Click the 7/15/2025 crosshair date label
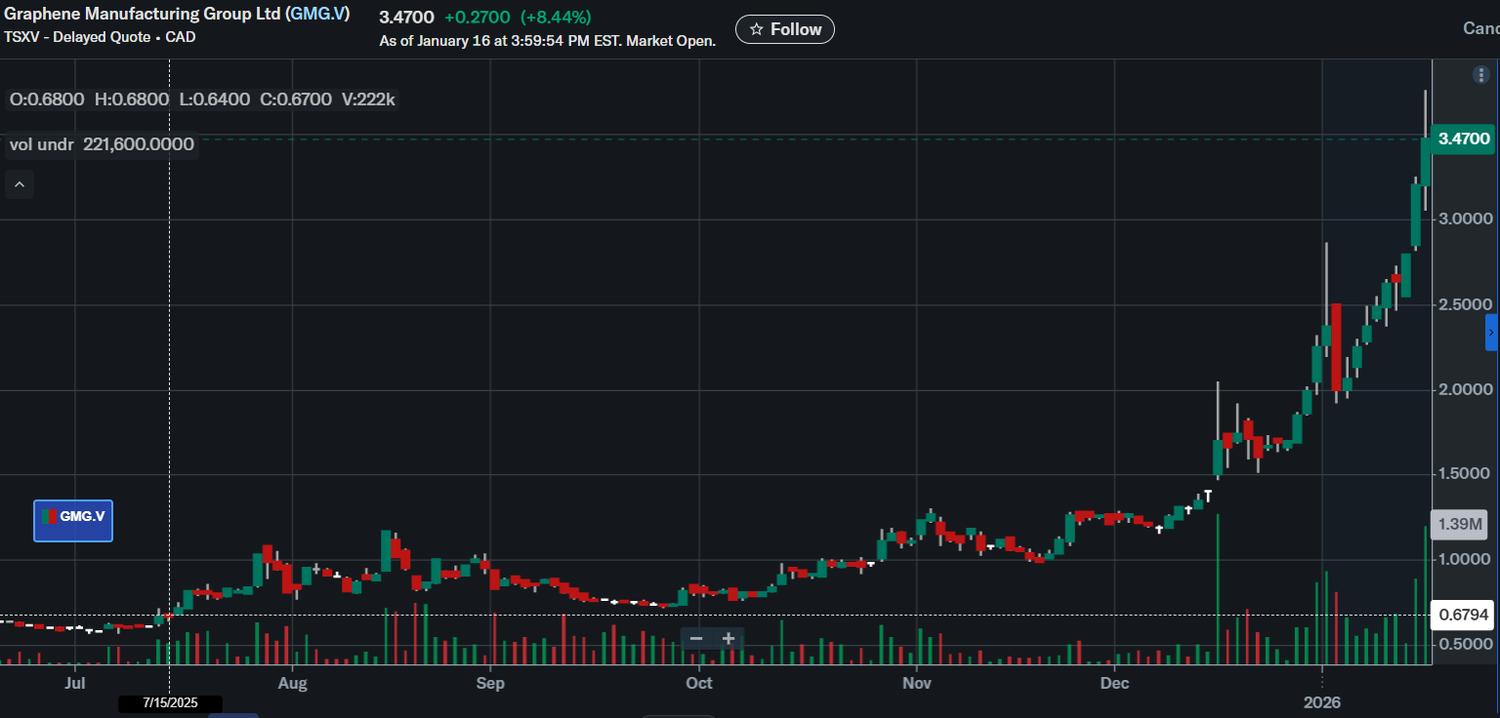 pos(170,702)
